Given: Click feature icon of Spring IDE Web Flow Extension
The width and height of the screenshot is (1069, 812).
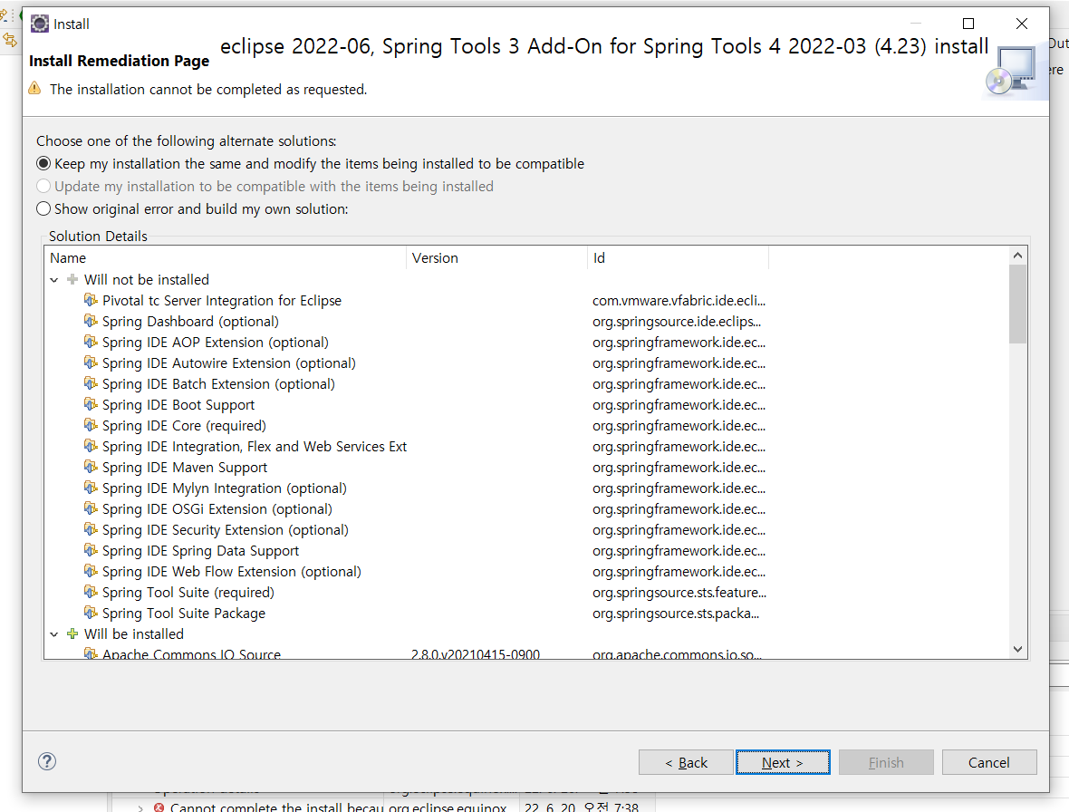Looking at the screenshot, I should tap(91, 571).
